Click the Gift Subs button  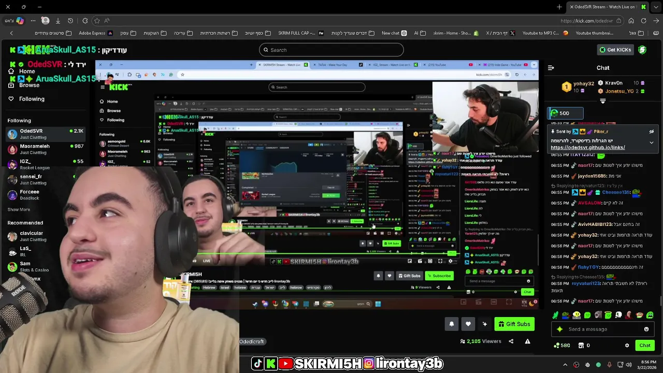pyautogui.click(x=514, y=324)
